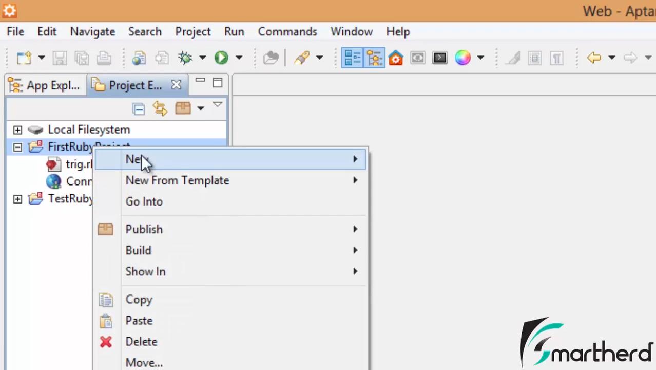Collapse the FirstRubyProject node
Image resolution: width=656 pixels, height=370 pixels.
(17, 147)
